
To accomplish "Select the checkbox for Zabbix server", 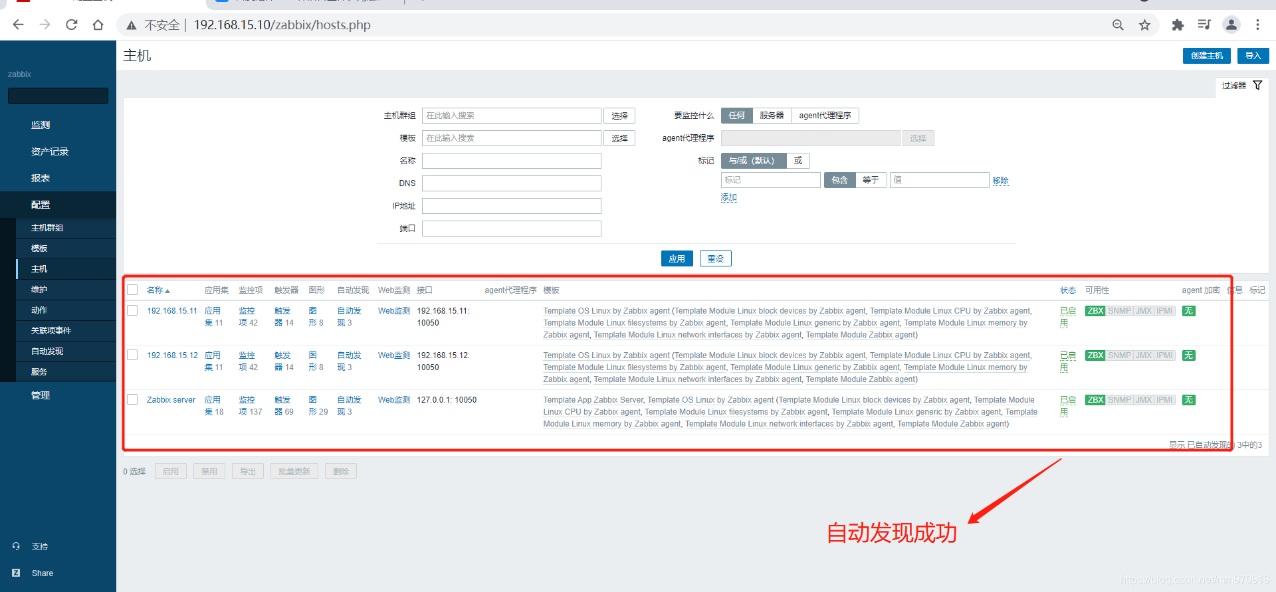I will point(132,399).
